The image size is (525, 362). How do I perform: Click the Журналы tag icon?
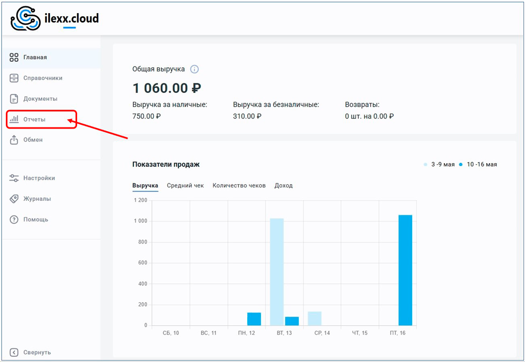point(14,199)
